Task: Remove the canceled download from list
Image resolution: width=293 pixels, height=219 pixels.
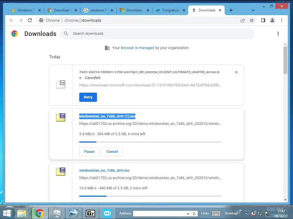Action: point(236,72)
